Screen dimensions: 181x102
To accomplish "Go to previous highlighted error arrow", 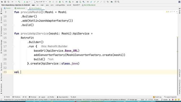I will 174,12.
